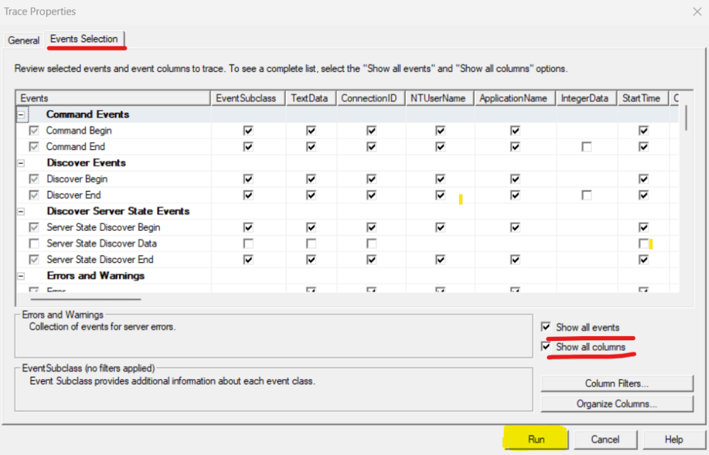Uncheck TextData for Command End

click(311, 147)
